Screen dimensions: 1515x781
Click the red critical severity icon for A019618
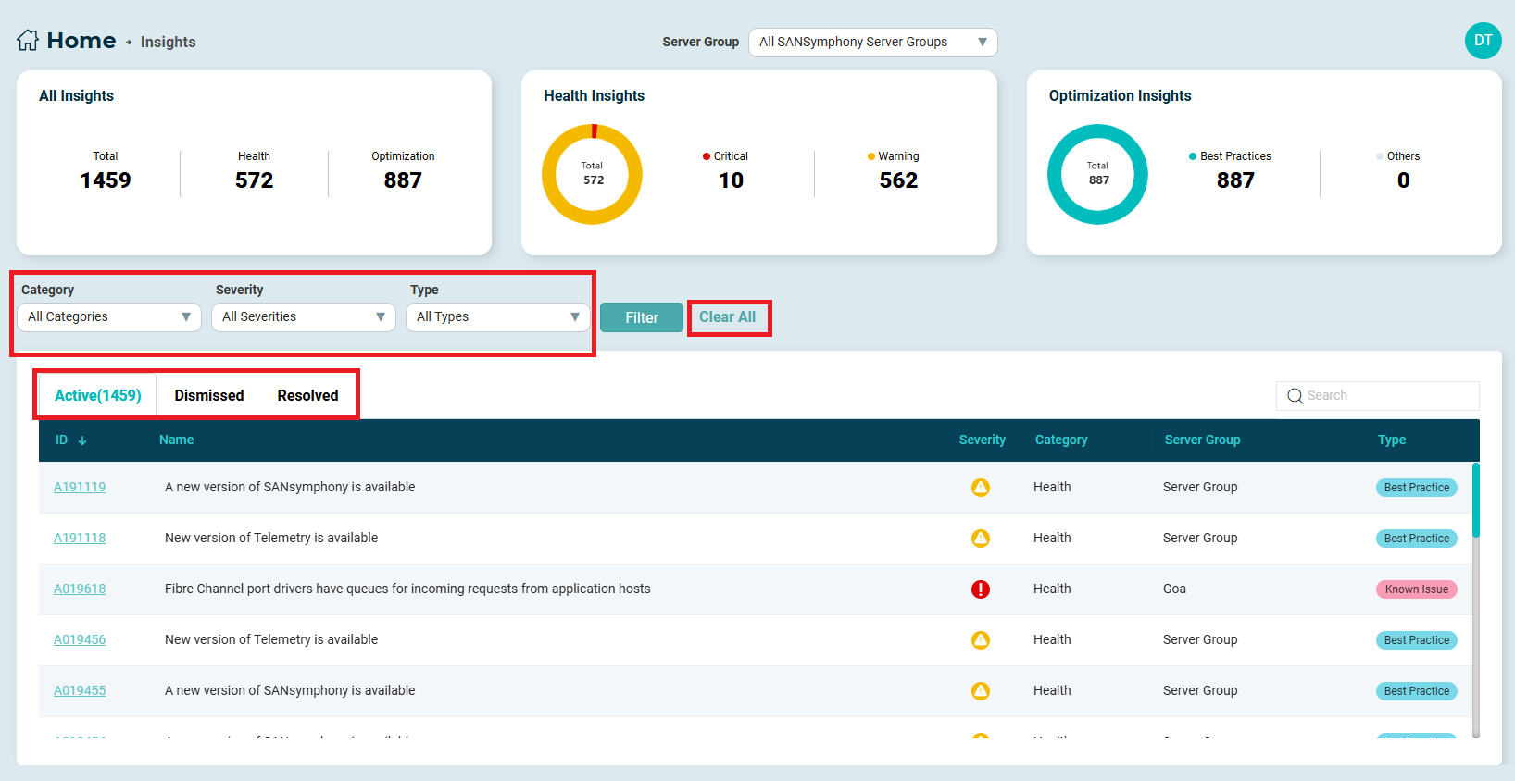[x=981, y=589]
